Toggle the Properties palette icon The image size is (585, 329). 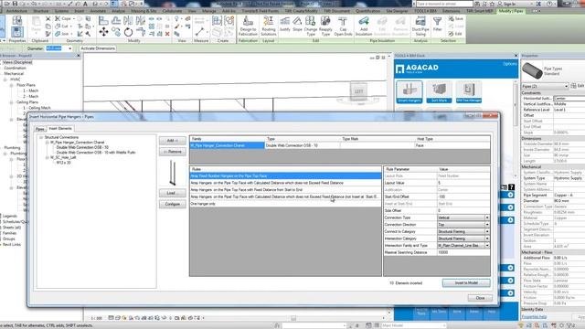17,32
